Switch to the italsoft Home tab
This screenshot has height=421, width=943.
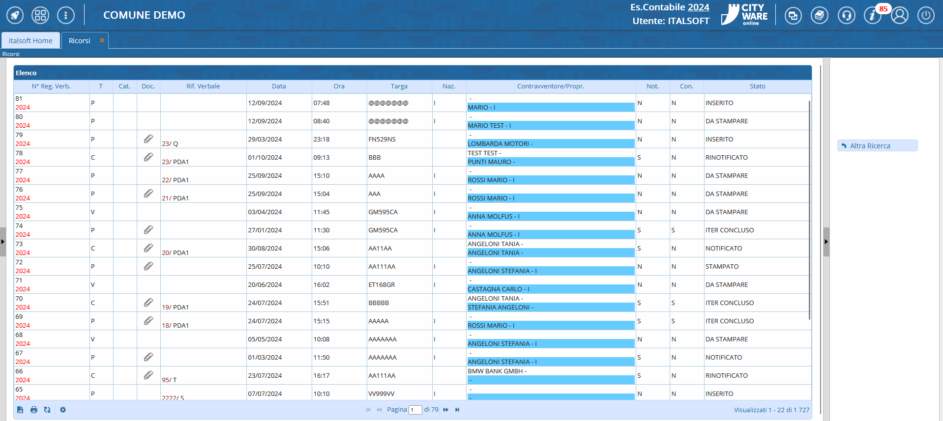point(30,41)
